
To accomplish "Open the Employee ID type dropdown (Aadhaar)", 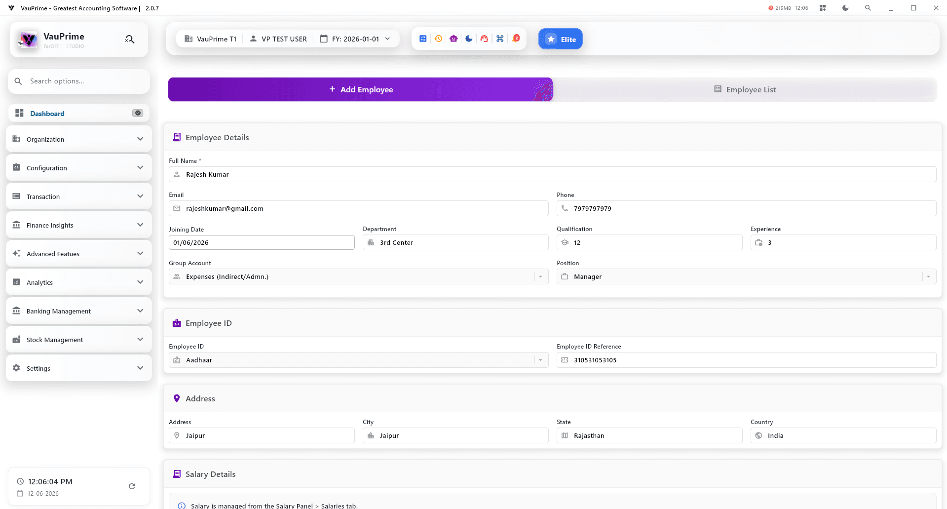I will pos(358,360).
